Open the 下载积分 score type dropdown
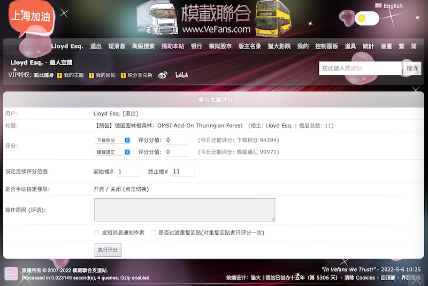Viewport: 428px width, 286px height. (112, 140)
